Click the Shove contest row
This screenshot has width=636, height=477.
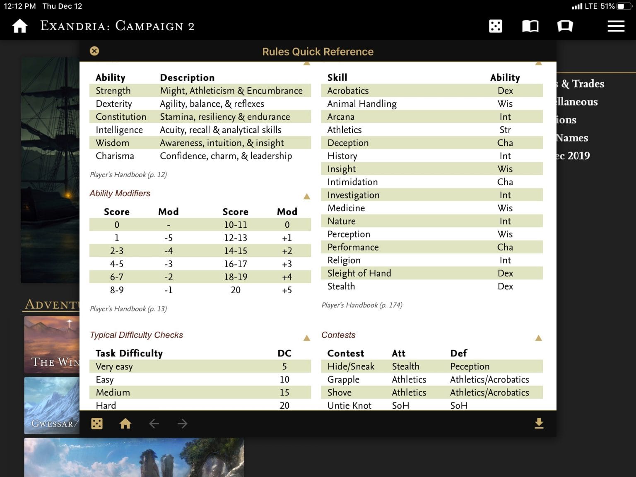(x=432, y=393)
